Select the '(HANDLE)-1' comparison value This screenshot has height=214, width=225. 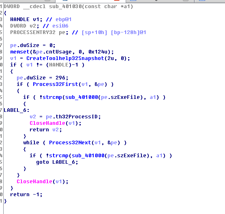point(62,65)
